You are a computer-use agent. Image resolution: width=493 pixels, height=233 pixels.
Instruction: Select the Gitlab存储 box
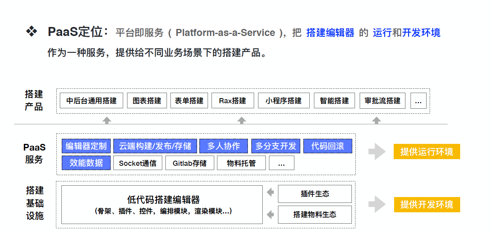[x=190, y=163]
